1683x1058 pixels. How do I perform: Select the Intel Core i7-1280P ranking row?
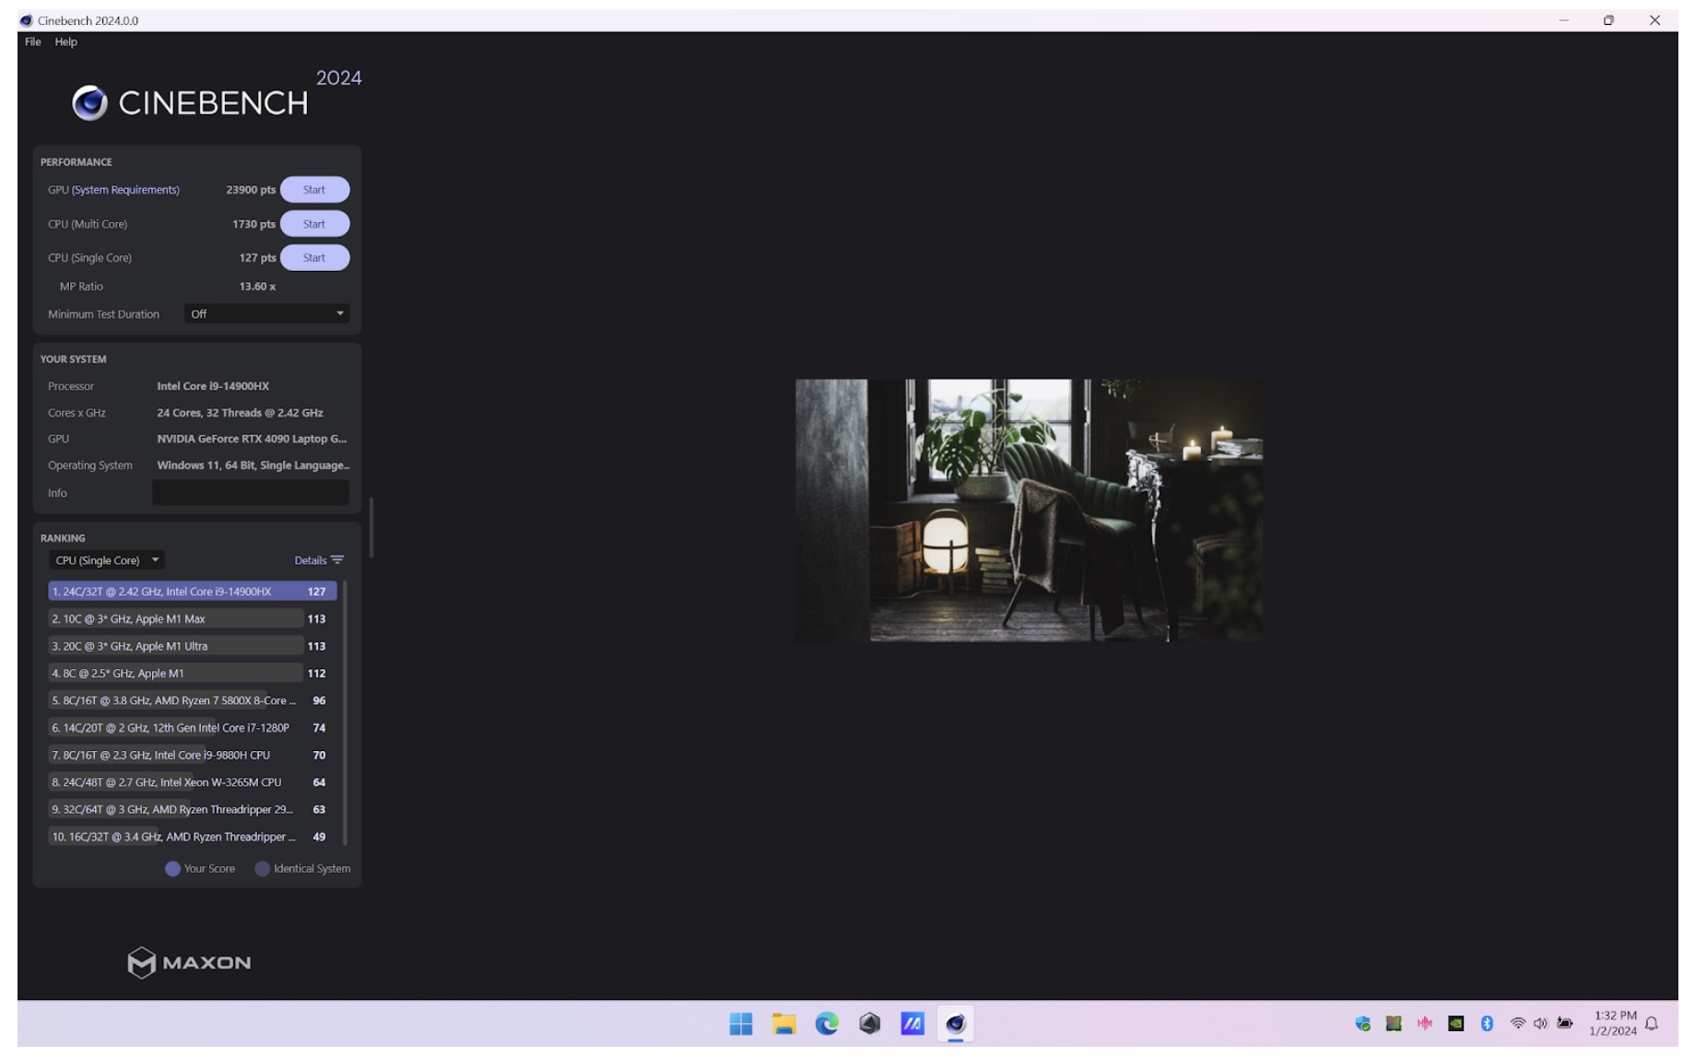(193, 728)
